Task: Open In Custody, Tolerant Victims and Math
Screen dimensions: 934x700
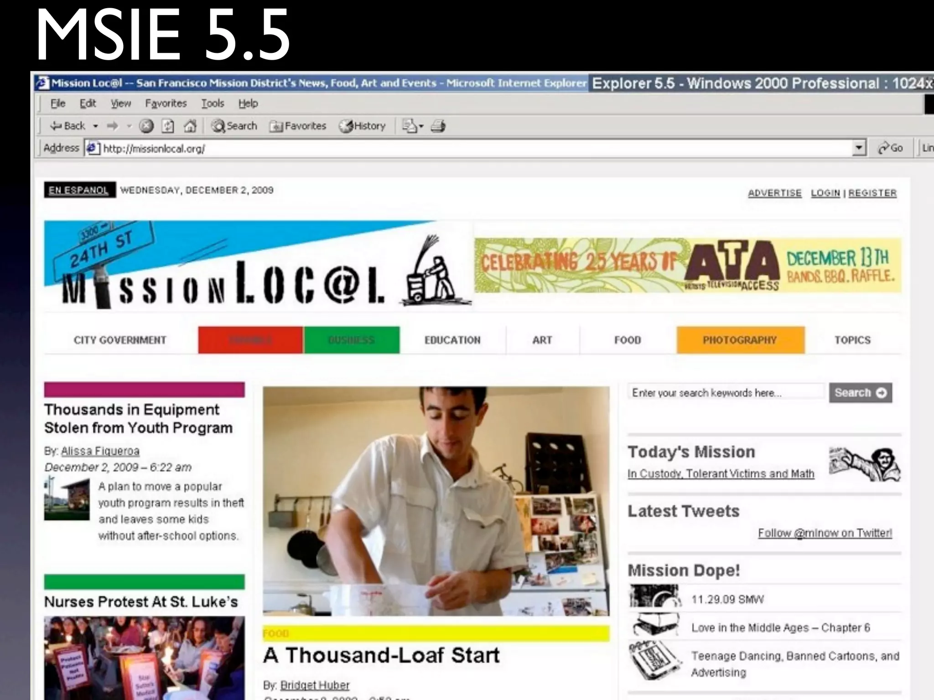Action: tap(721, 474)
